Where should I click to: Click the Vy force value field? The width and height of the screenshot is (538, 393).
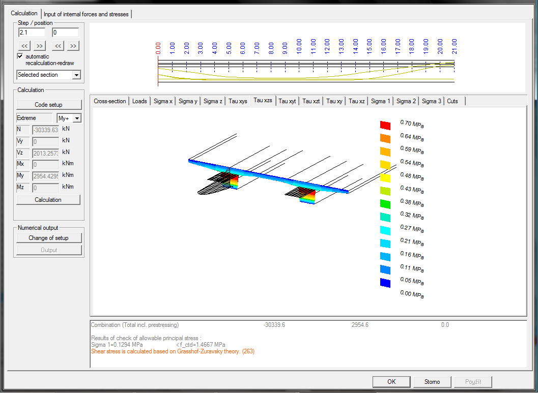(x=46, y=141)
